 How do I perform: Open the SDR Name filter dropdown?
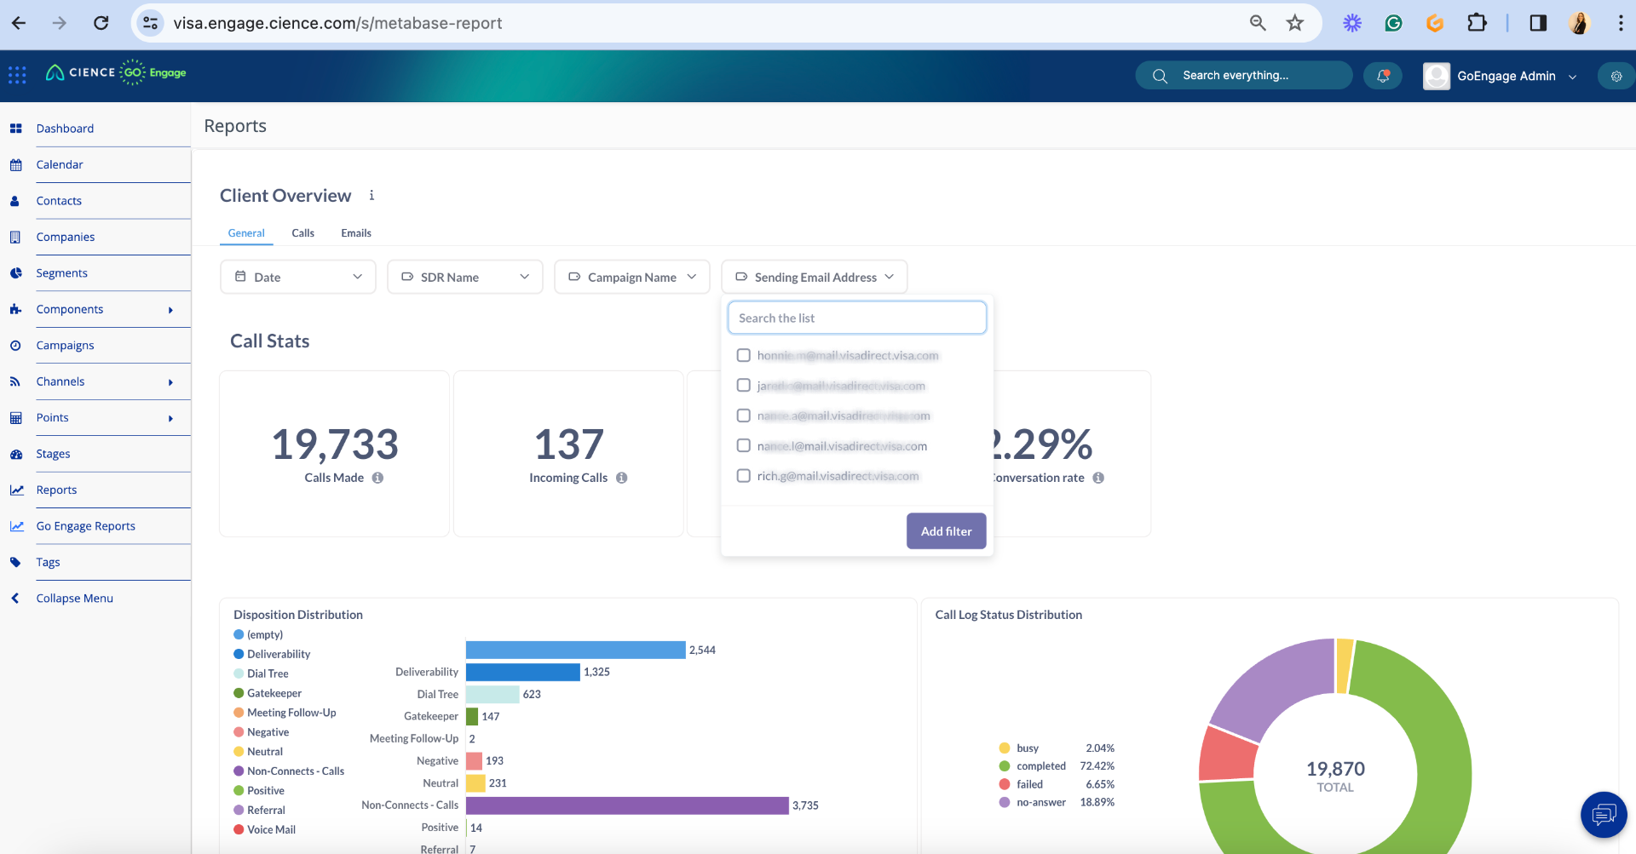point(465,277)
